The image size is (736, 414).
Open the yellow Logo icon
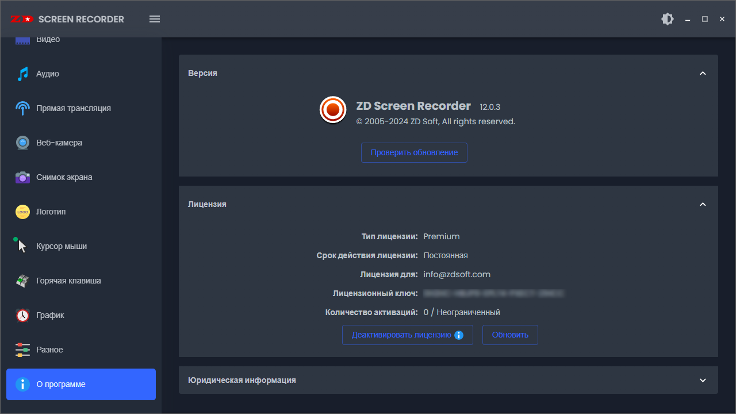[x=22, y=212]
